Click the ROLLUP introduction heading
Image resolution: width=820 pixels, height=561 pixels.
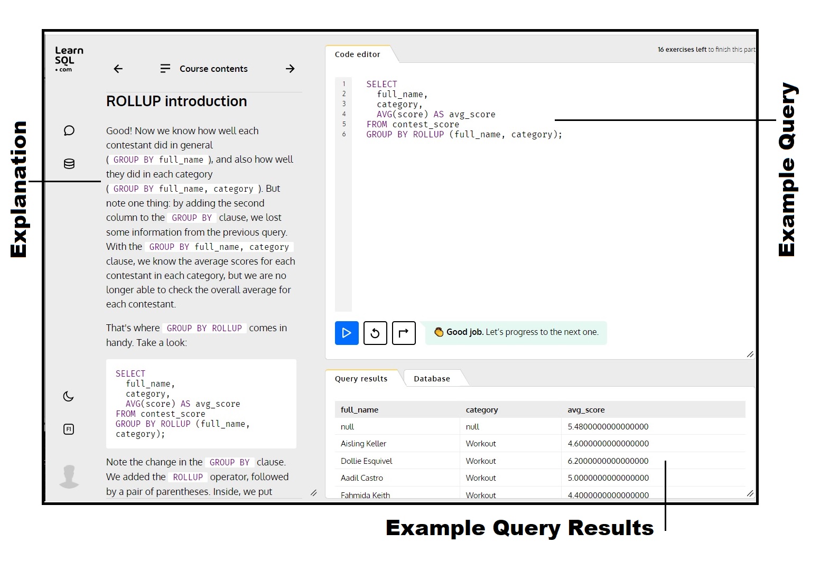(x=176, y=101)
